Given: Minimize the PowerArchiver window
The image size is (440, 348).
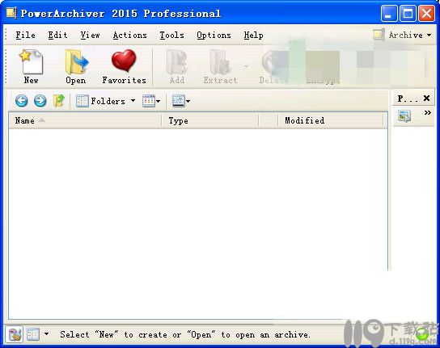Looking at the screenshot, I should [x=389, y=13].
